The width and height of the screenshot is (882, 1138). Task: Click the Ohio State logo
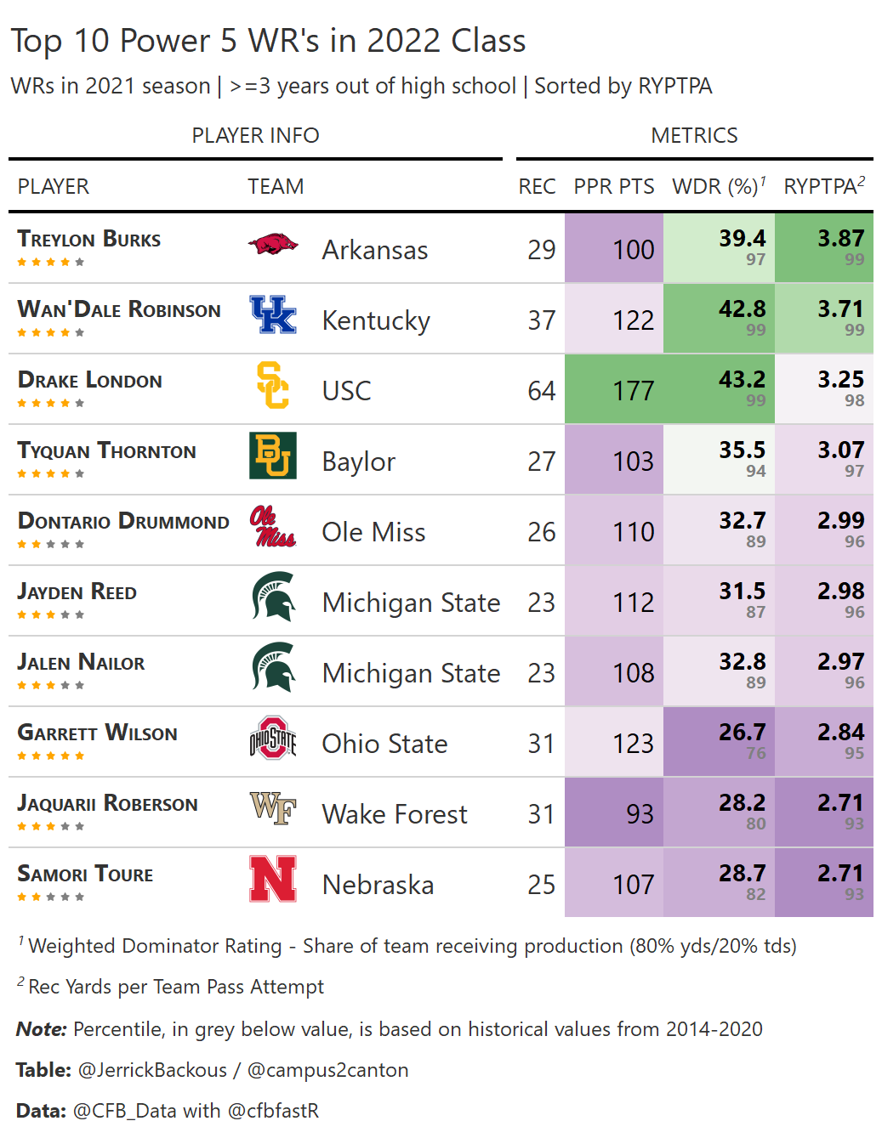tap(273, 739)
